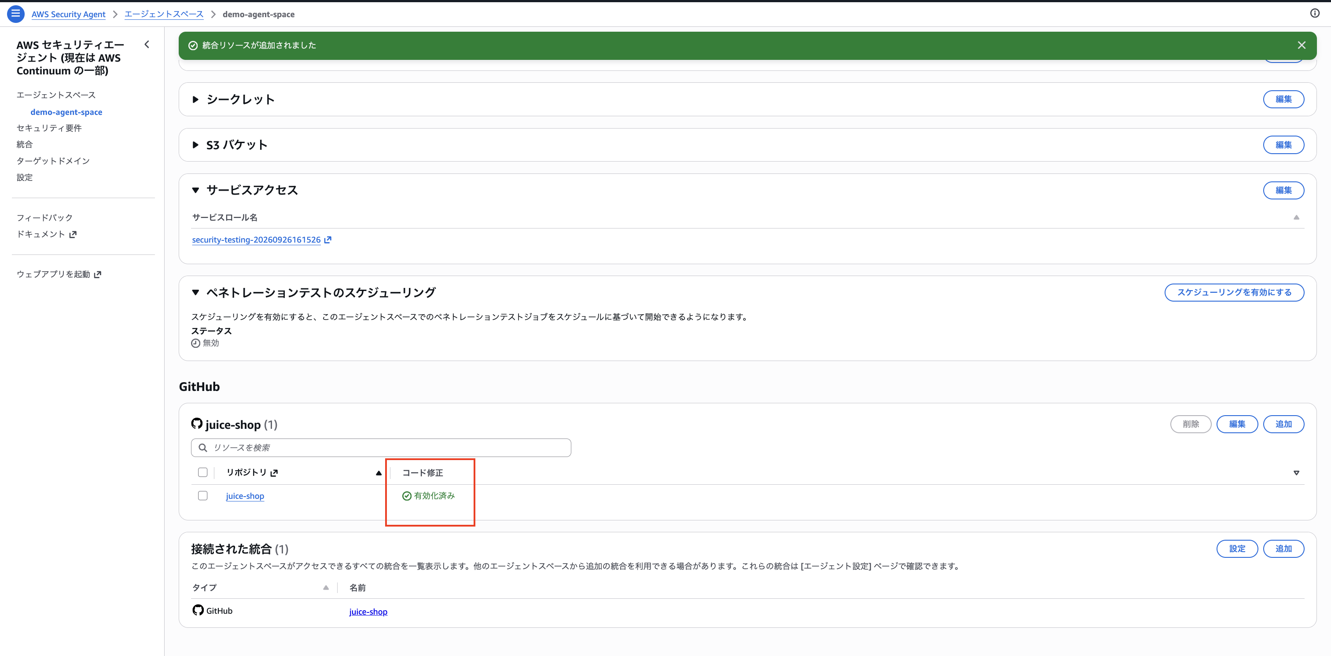The image size is (1331, 656).
Task: Click the search magnifier icon in リソースを検索
Action: [203, 448]
